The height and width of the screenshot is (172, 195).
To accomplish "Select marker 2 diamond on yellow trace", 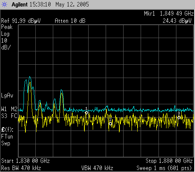I will point(110,124).
